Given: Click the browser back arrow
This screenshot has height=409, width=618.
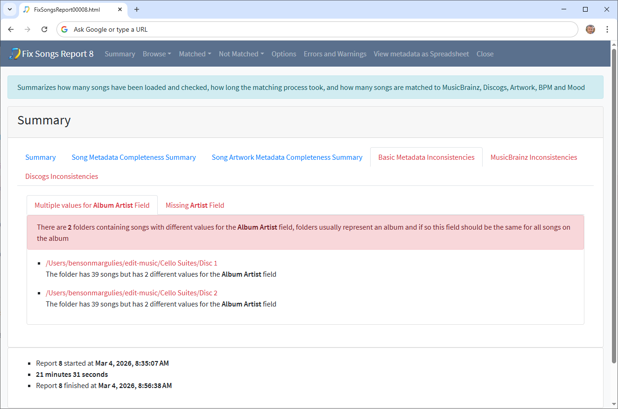Looking at the screenshot, I should (x=11, y=29).
